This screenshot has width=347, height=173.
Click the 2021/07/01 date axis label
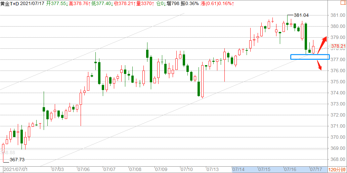(15, 170)
